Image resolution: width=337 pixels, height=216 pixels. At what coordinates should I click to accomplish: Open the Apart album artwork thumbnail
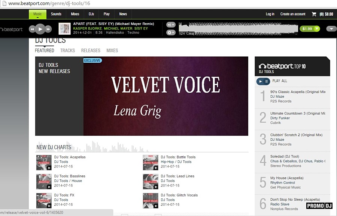[x=64, y=29]
